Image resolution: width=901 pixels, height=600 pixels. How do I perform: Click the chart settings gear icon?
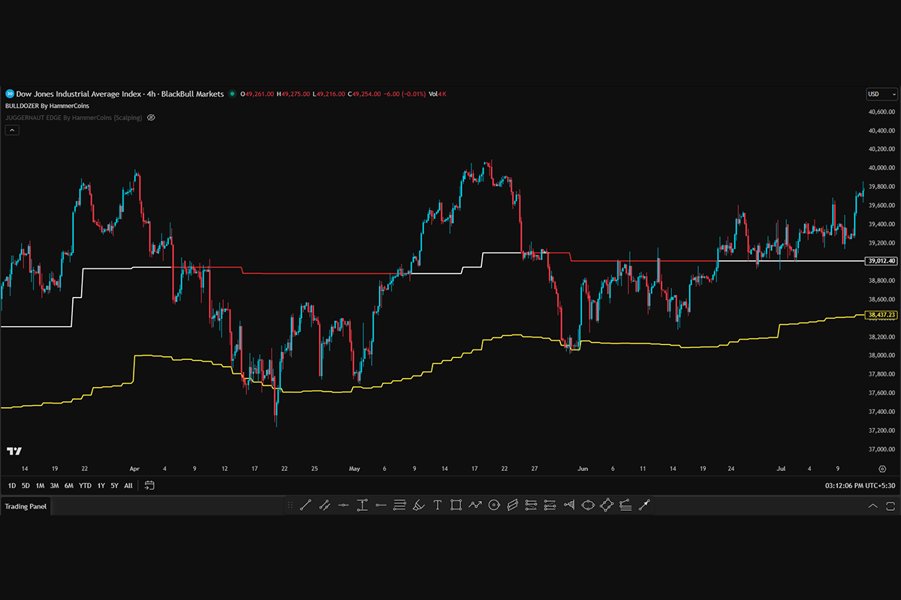882,467
